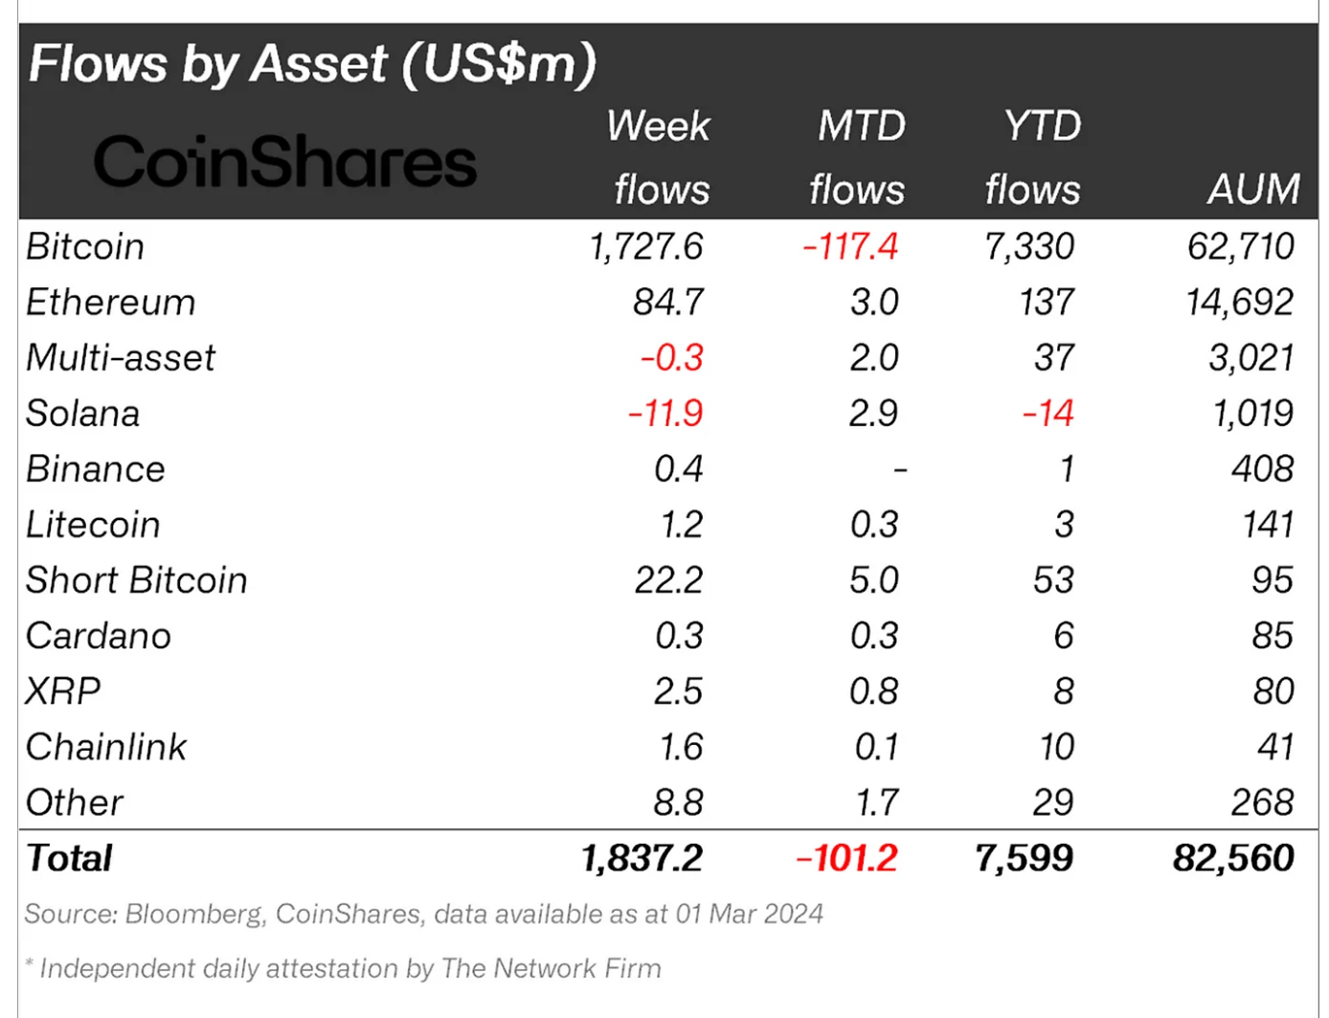
Task: Click Bitcoin's AUM value 62,710
Action: pyautogui.click(x=1241, y=247)
